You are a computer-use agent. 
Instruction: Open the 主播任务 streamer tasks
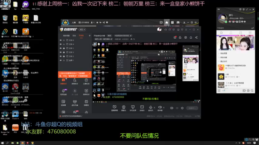pyautogui.click(x=86, y=82)
